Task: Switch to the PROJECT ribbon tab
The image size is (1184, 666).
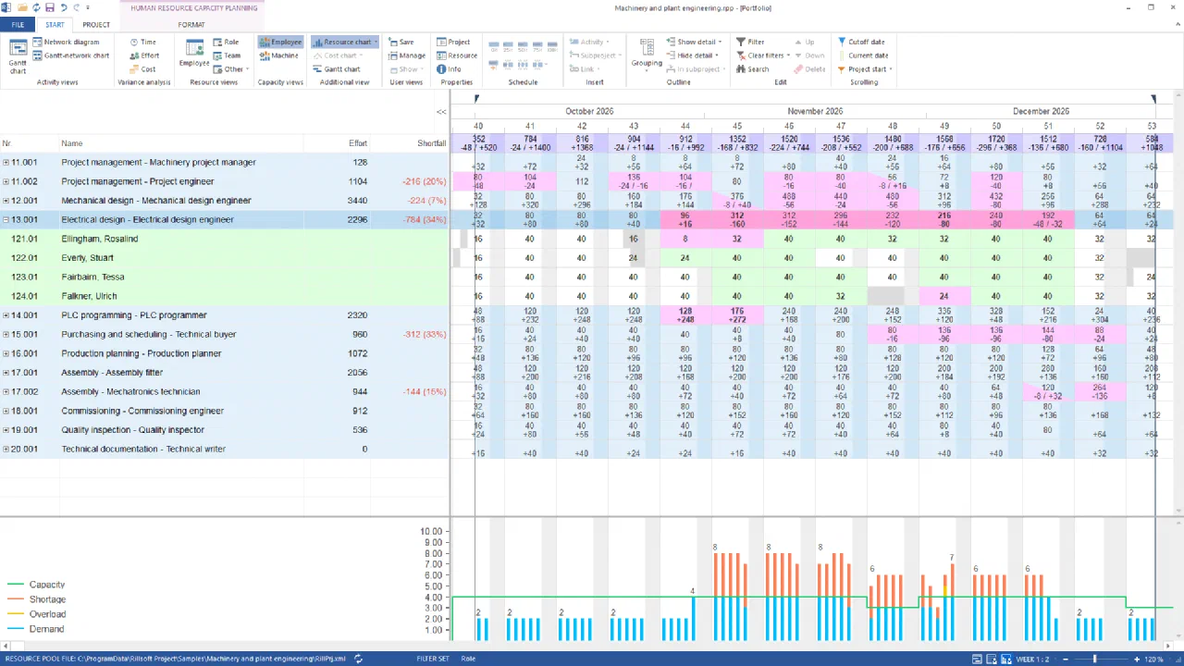Action: 96,25
